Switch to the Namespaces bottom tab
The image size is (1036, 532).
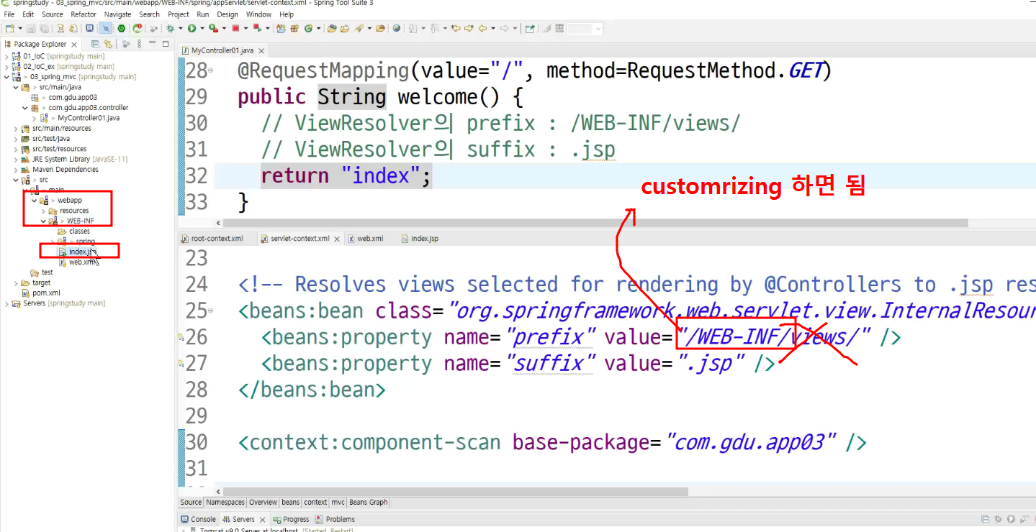(225, 503)
